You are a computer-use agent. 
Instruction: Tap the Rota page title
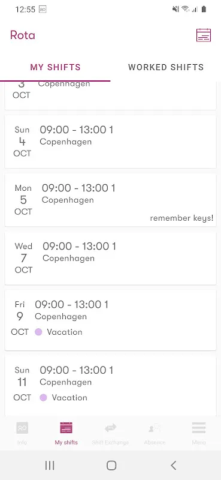tap(23, 35)
